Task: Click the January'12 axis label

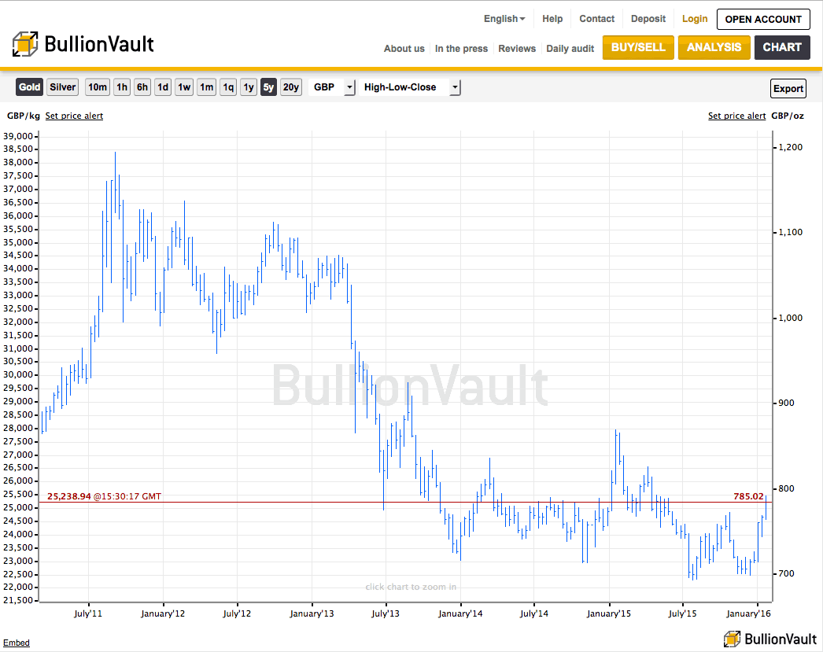Action: [163, 613]
